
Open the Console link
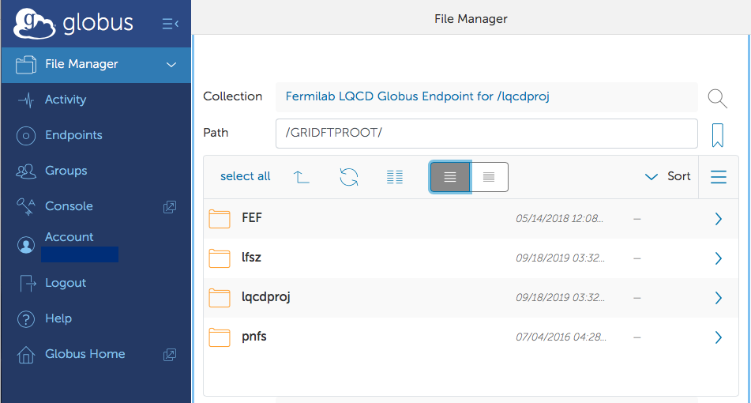[69, 206]
